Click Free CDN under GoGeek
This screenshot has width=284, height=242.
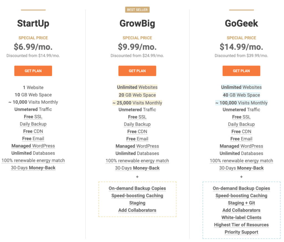[241, 131]
